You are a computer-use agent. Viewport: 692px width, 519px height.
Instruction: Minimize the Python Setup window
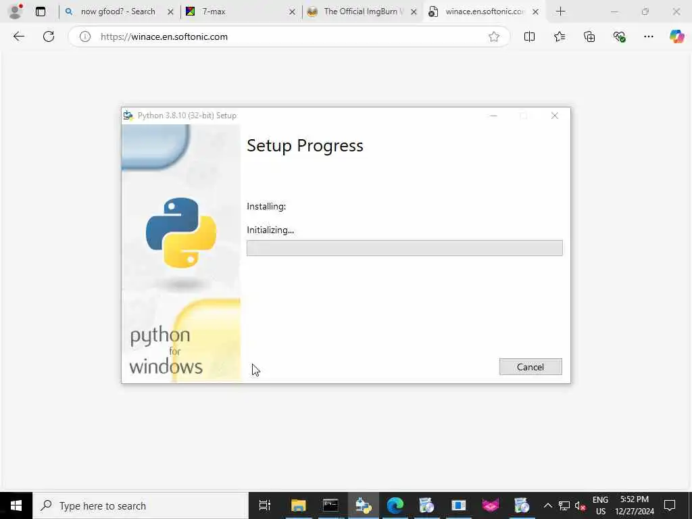[x=493, y=116]
